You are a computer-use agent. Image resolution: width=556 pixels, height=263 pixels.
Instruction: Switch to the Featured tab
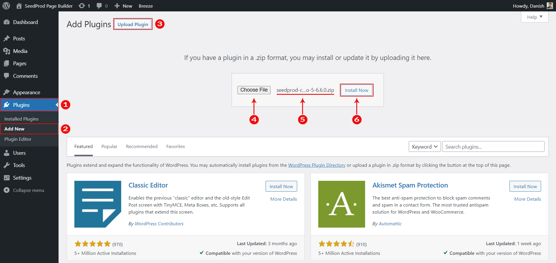click(x=83, y=147)
